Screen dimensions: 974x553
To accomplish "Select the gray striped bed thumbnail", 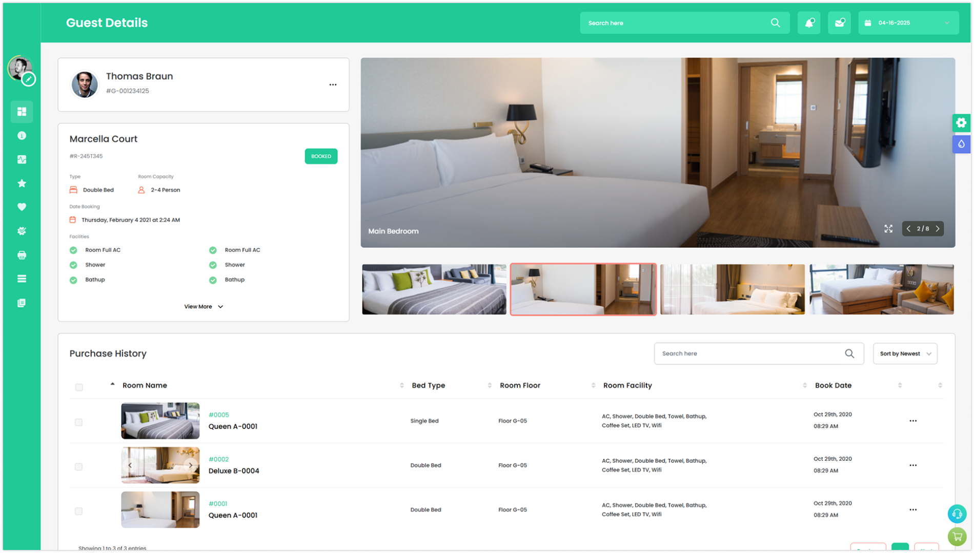I will click(x=434, y=290).
